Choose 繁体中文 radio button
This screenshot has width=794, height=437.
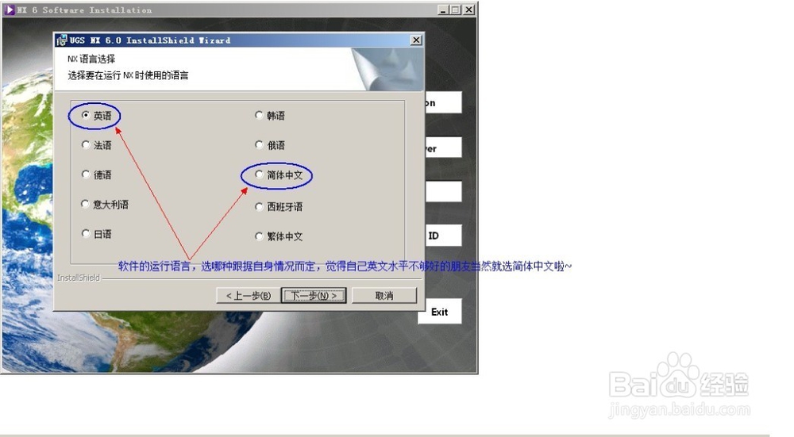pos(259,236)
